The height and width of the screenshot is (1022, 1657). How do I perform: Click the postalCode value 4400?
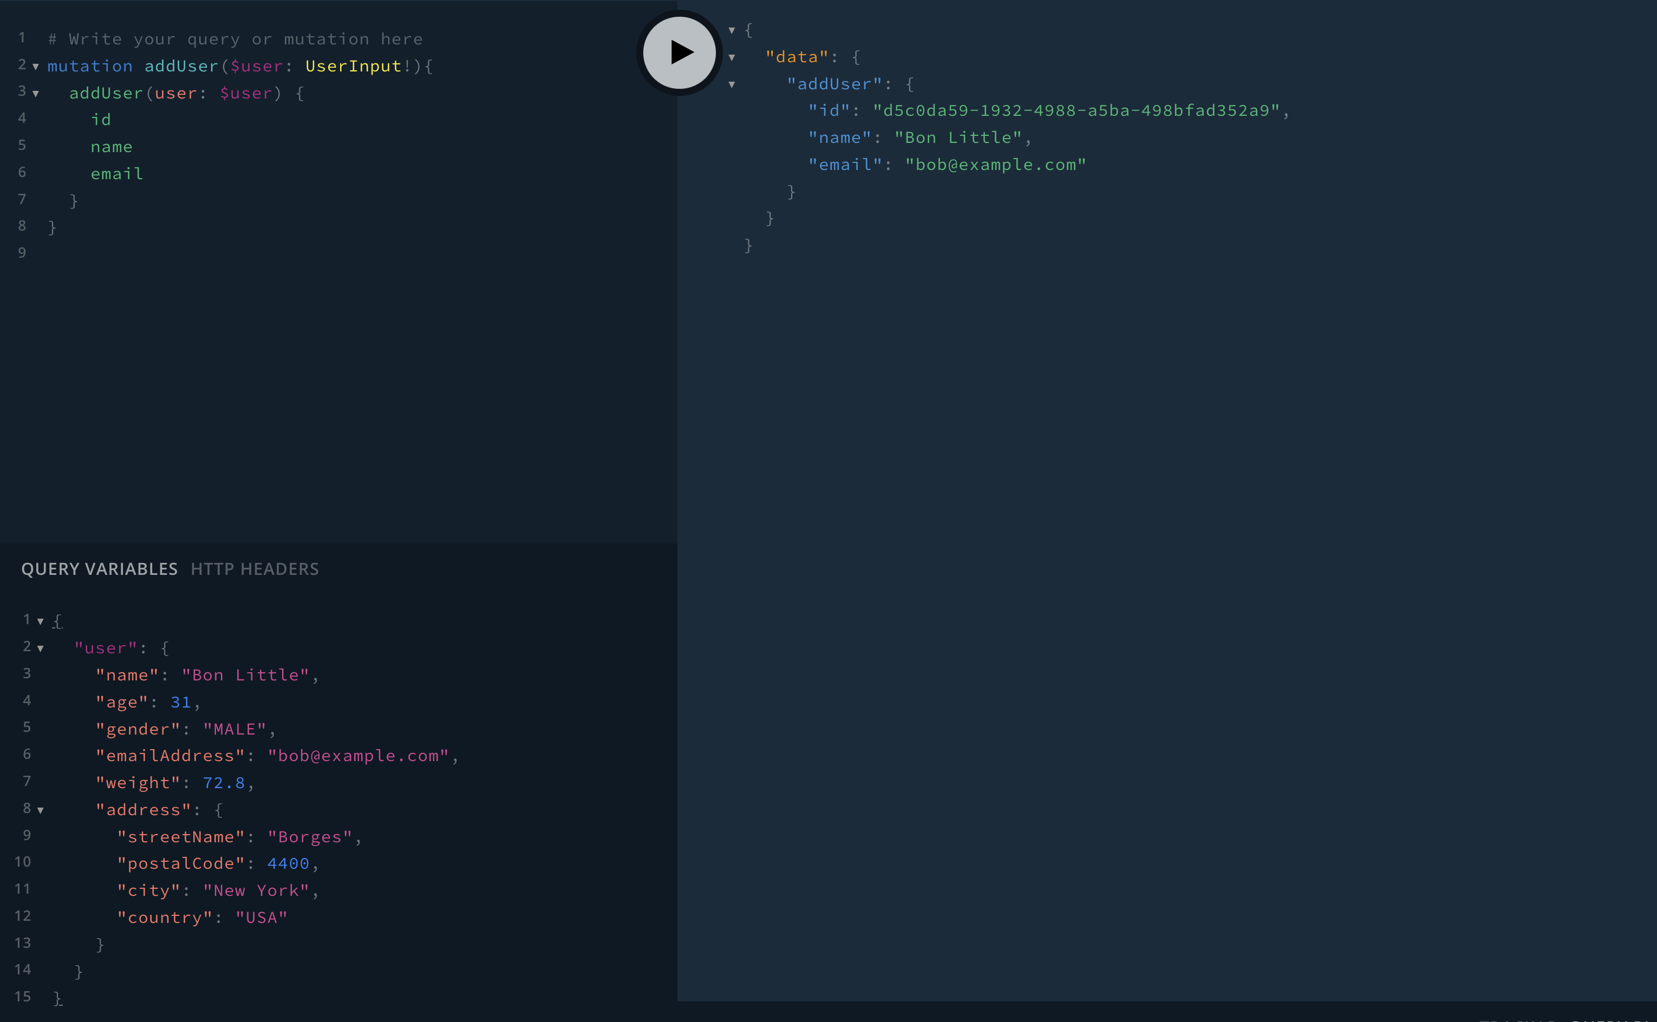[x=288, y=863]
